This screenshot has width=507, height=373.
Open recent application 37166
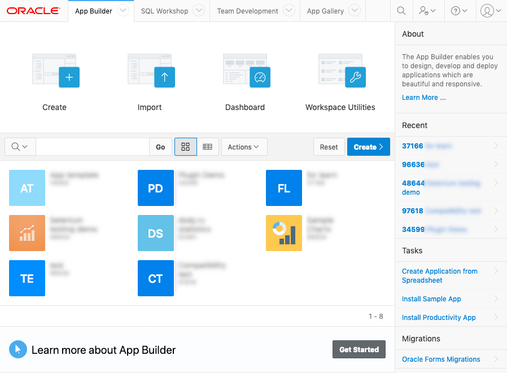tap(451, 146)
